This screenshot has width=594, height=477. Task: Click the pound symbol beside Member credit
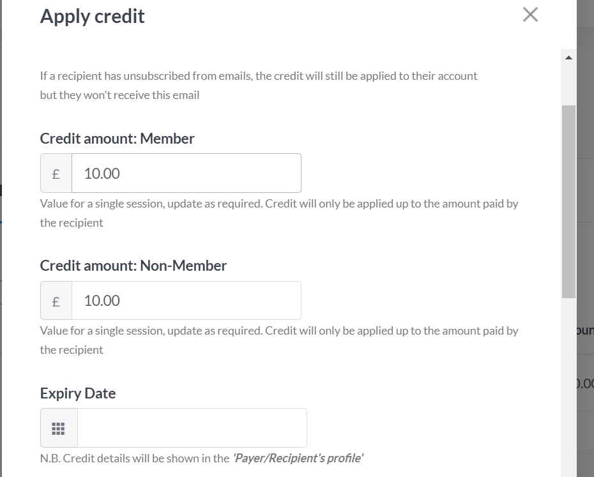56,174
